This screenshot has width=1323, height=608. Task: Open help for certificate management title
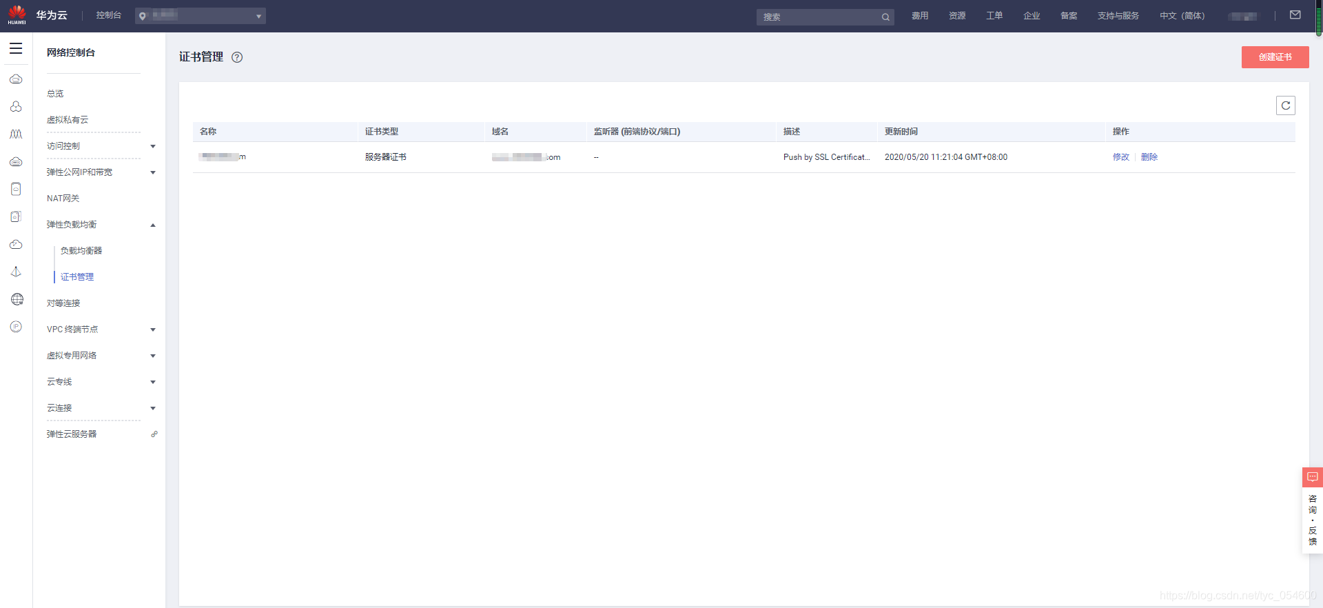(237, 57)
